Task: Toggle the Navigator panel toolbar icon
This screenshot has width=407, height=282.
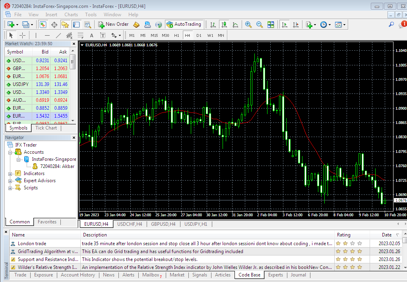Action: point(65,25)
